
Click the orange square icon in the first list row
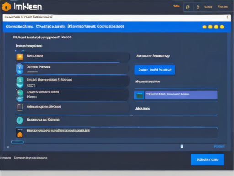20,57
